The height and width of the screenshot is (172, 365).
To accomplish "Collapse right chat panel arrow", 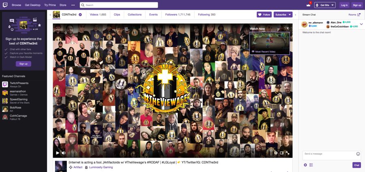I will (296, 15).
